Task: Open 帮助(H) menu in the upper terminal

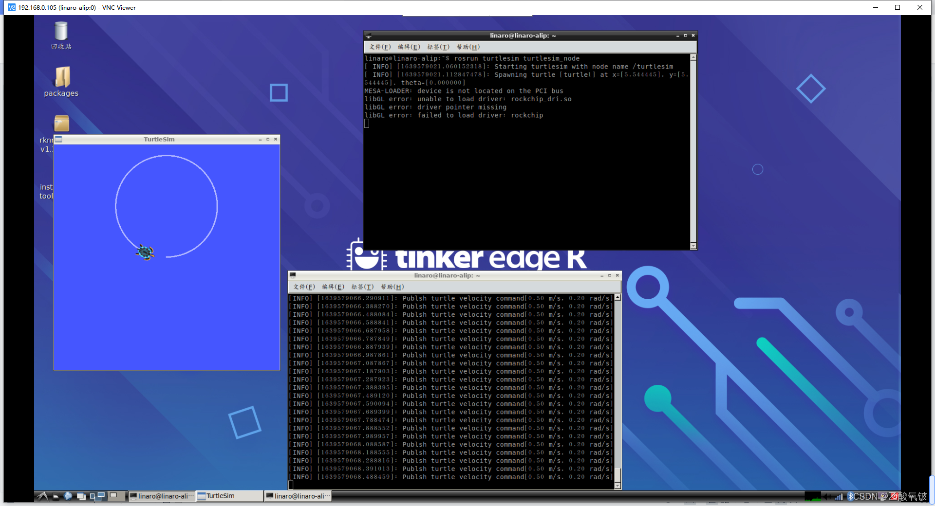Action: (x=468, y=47)
